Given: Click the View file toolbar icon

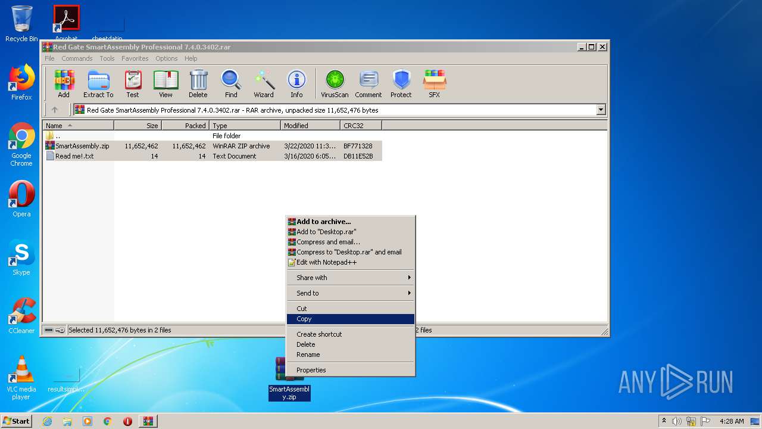Looking at the screenshot, I should pos(165,84).
